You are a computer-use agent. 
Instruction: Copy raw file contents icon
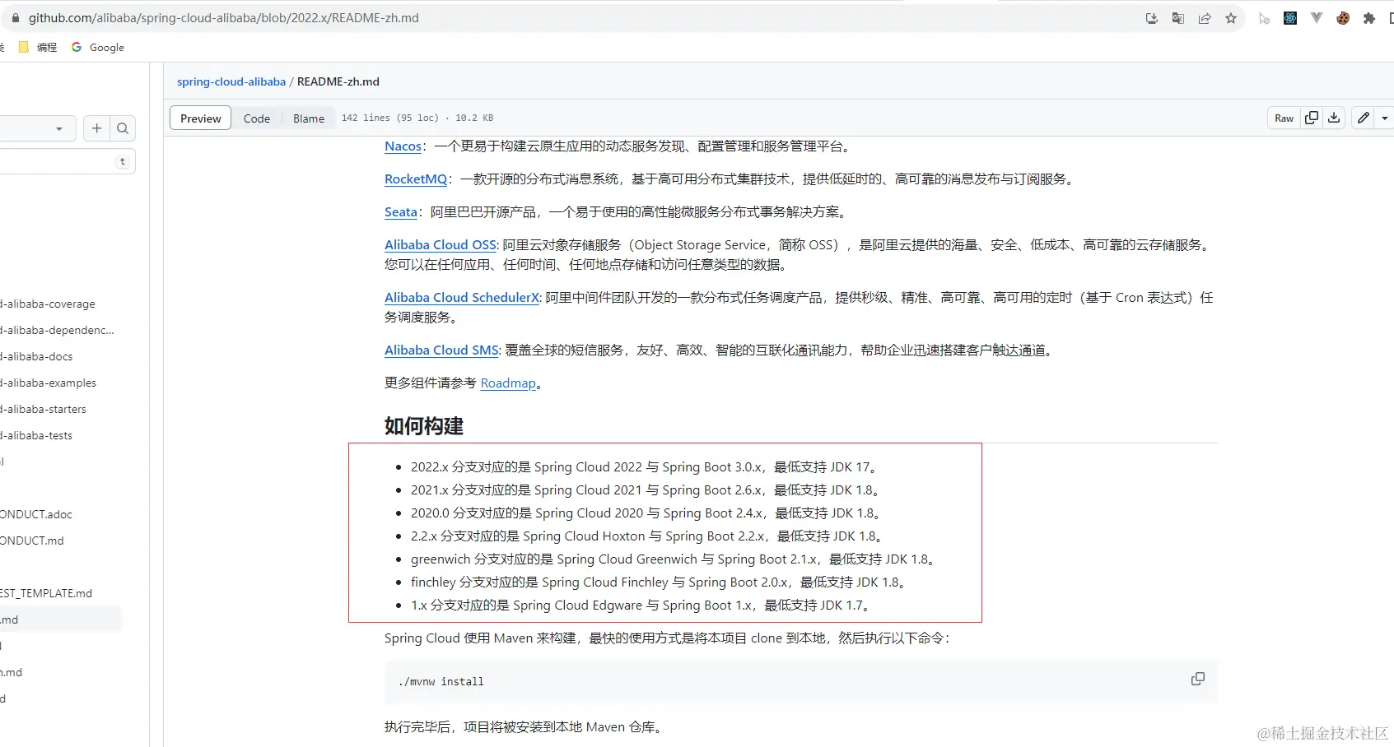coord(1312,118)
